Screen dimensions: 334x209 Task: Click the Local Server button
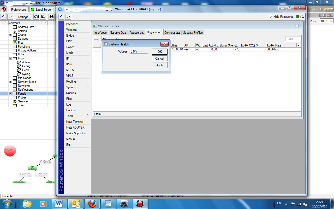42,9
